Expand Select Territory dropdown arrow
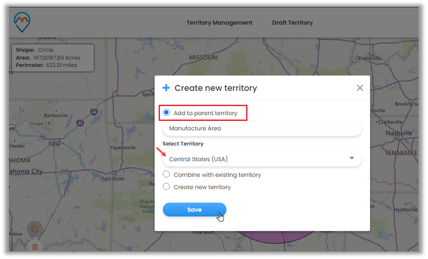This screenshot has width=428, height=259. pyautogui.click(x=352, y=158)
